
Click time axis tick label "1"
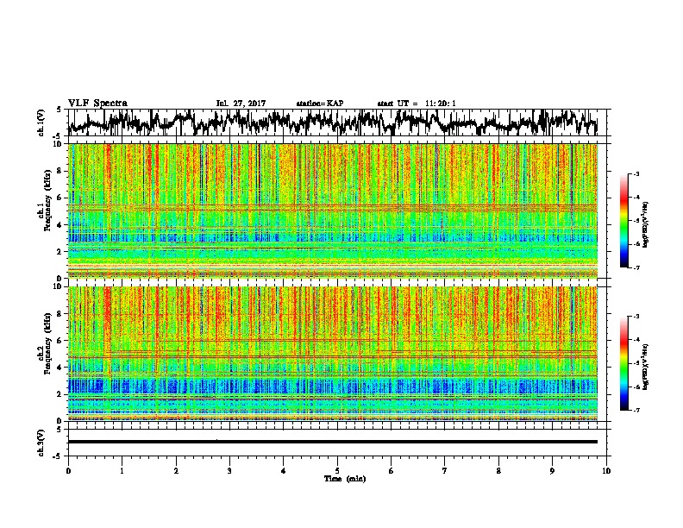pyautogui.click(x=122, y=471)
